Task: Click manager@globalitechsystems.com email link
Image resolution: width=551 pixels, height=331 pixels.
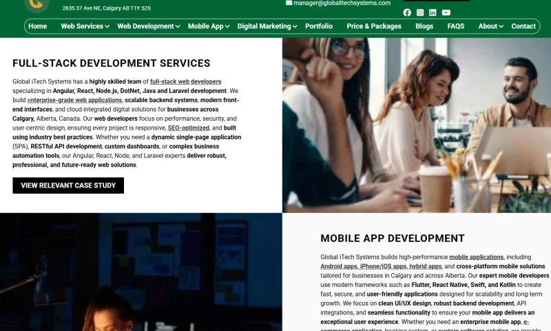Action: [342, 3]
